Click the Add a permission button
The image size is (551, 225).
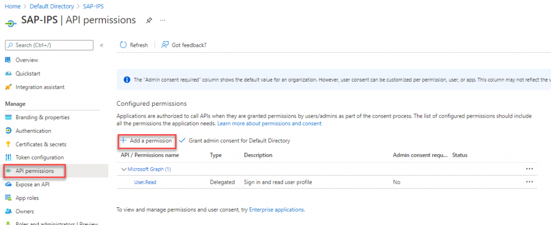(x=146, y=141)
